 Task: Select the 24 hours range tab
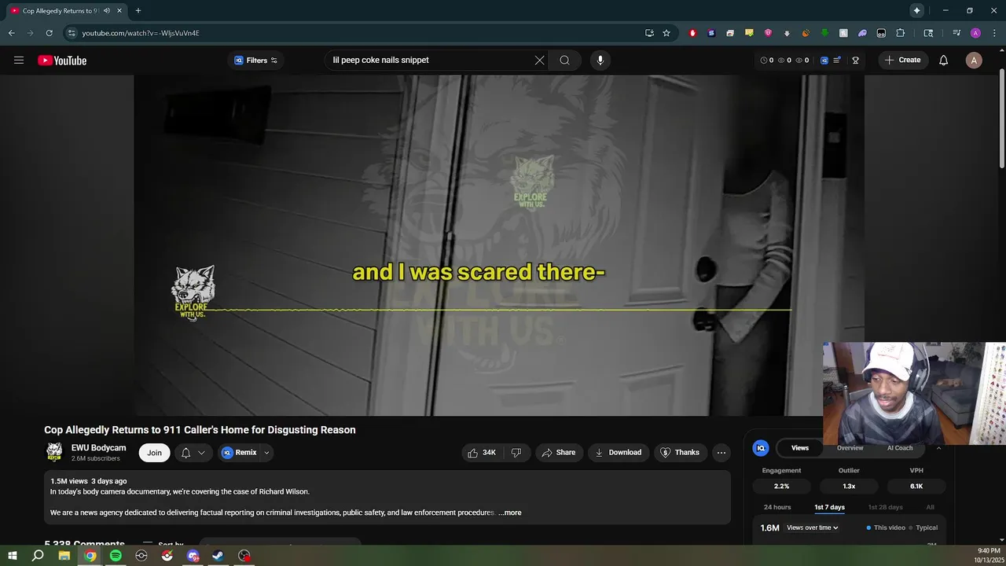click(777, 507)
